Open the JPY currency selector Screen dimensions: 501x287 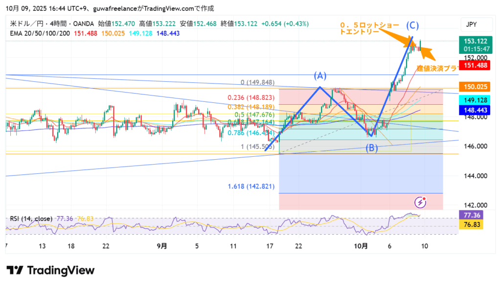pyautogui.click(x=472, y=24)
